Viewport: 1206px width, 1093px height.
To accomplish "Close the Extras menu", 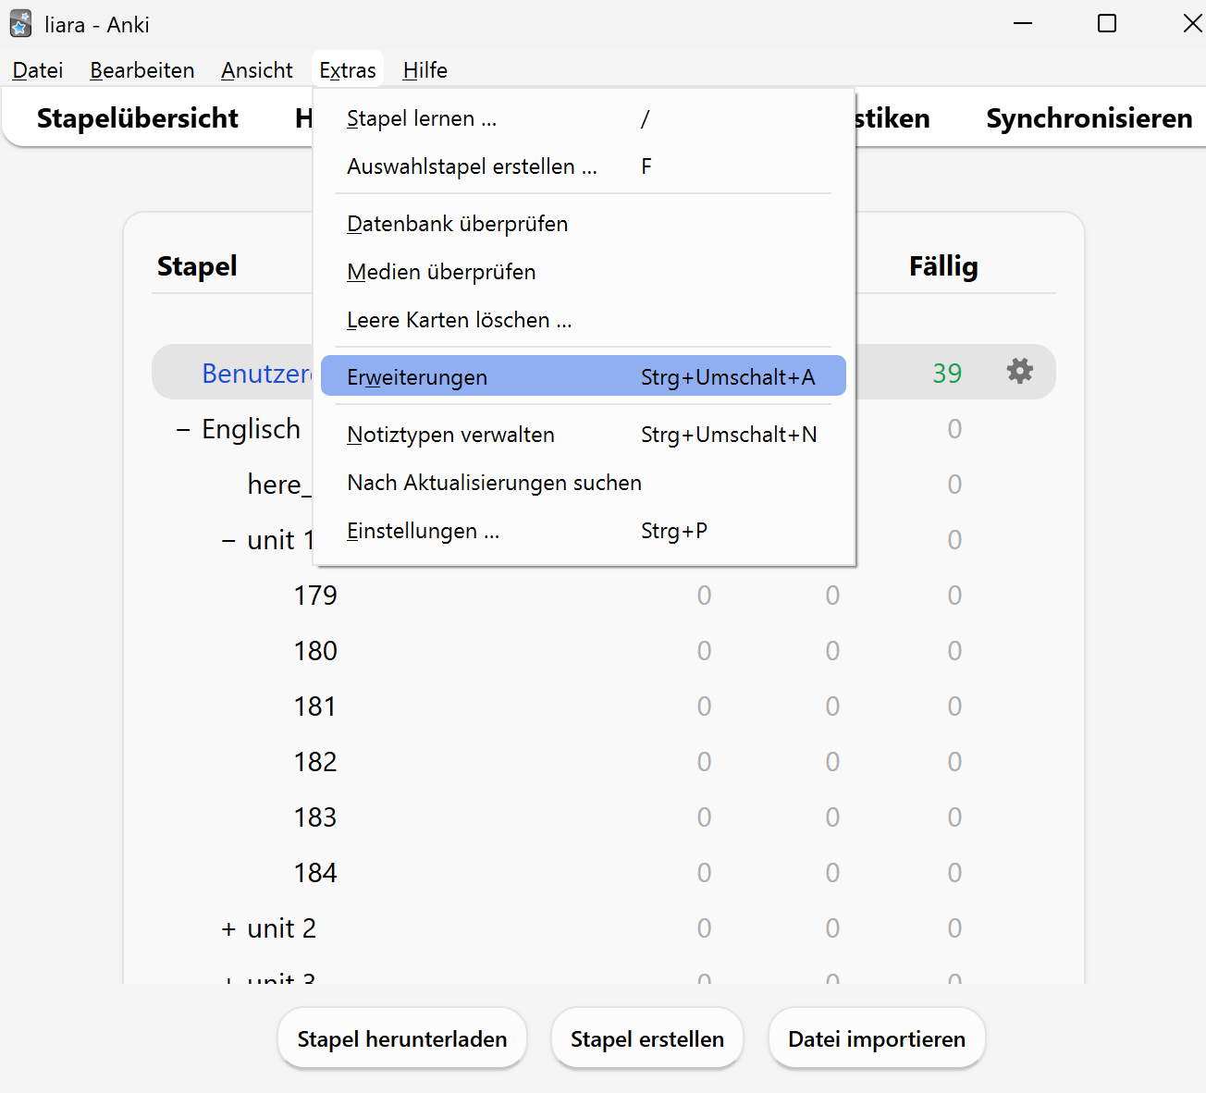I will point(348,70).
